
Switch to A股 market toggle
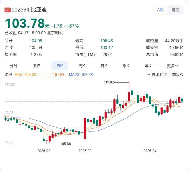(160, 10)
